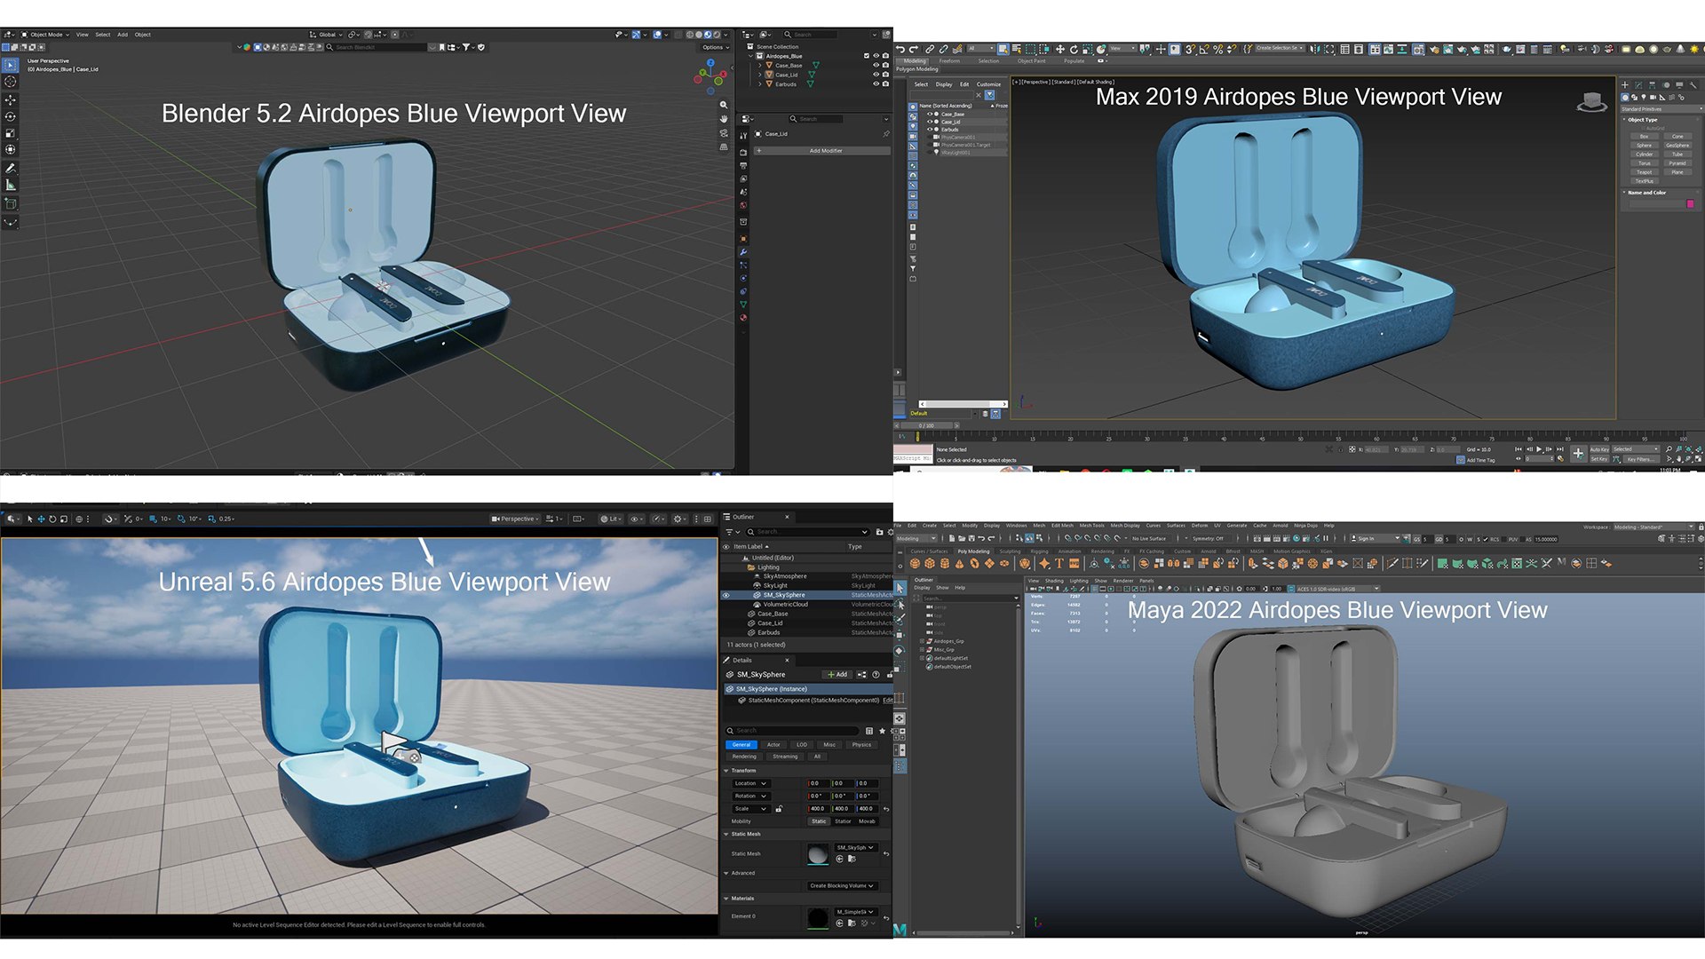
Task: Activate the Blender Move tool
Action: 11,100
